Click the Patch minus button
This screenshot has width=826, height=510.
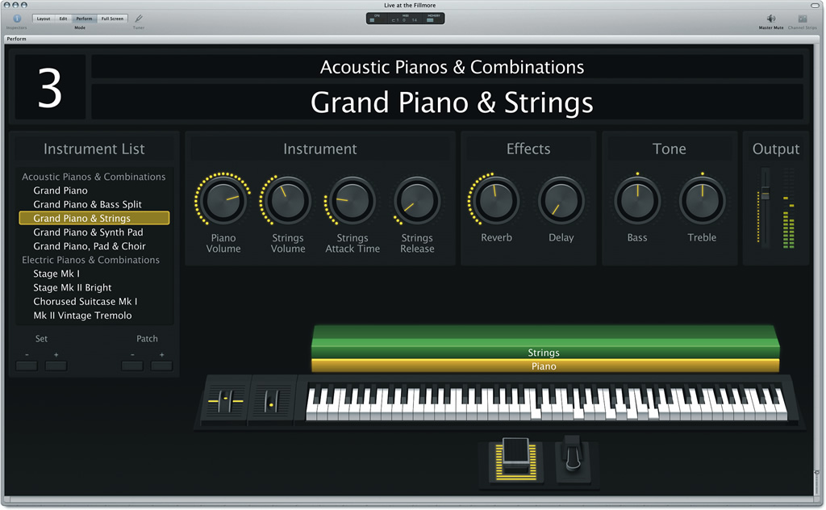pyautogui.click(x=131, y=365)
